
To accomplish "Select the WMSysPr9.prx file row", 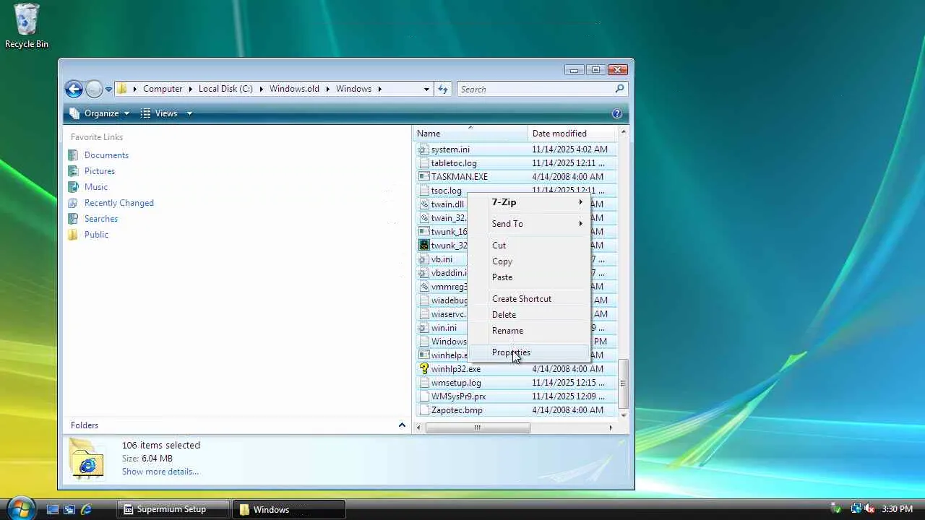I will pyautogui.click(x=517, y=396).
